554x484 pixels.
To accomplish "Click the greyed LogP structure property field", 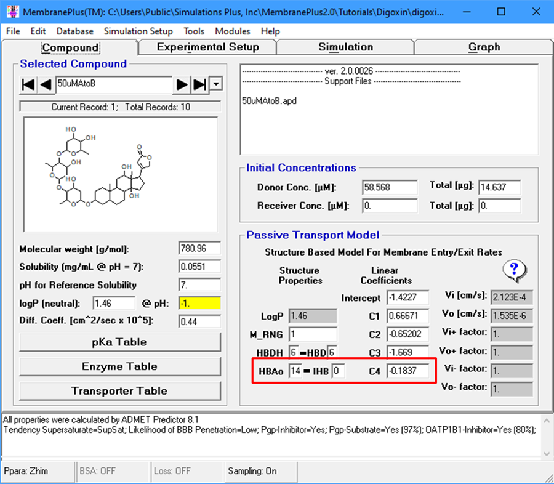I will pyautogui.click(x=313, y=316).
